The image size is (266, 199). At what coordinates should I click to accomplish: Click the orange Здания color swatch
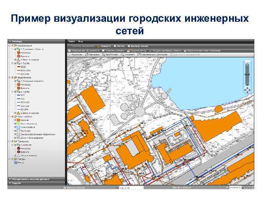point(19,120)
